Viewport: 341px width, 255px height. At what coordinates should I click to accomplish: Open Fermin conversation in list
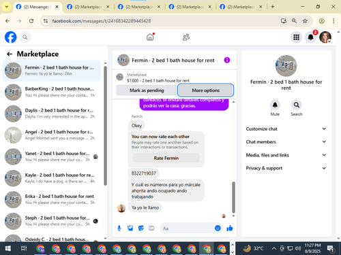(x=51, y=71)
